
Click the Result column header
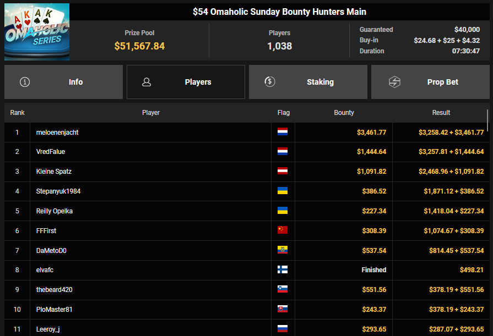pyautogui.click(x=441, y=113)
